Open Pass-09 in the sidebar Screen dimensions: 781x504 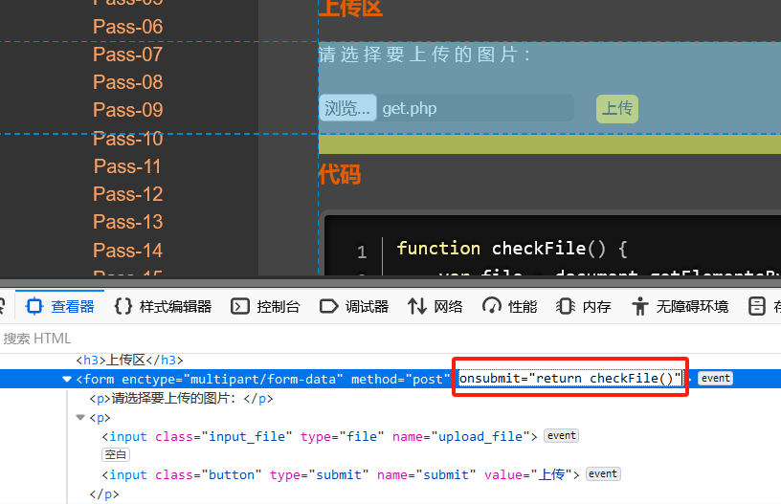(x=128, y=110)
